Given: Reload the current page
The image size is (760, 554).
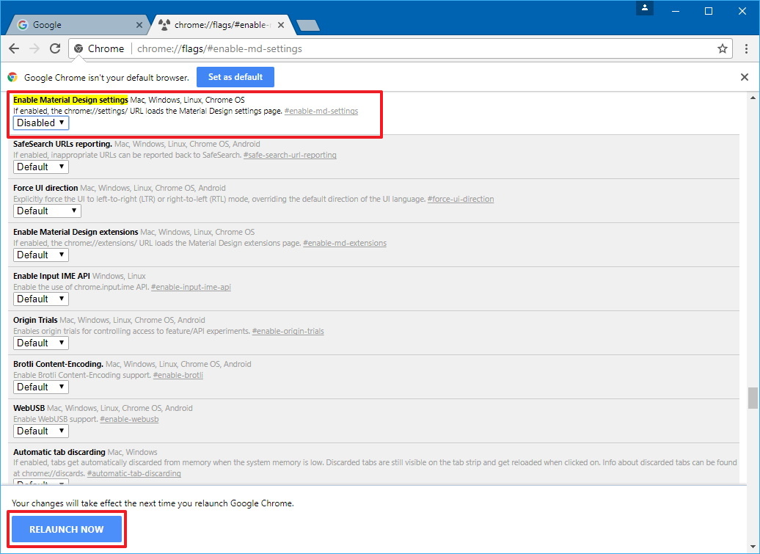Looking at the screenshot, I should [54, 48].
